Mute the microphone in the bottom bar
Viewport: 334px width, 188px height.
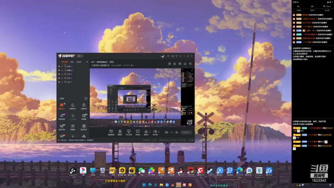[x=146, y=132]
